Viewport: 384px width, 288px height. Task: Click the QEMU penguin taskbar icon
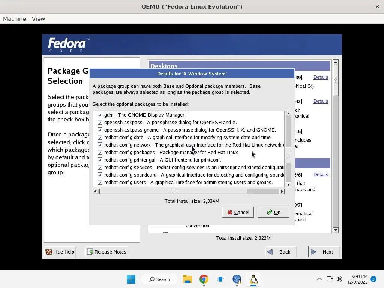[x=253, y=279]
